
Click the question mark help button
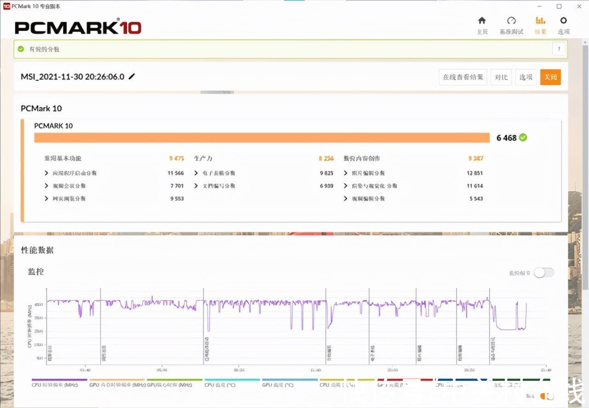tap(559, 49)
